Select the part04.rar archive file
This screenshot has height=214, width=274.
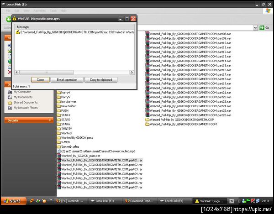(100, 174)
